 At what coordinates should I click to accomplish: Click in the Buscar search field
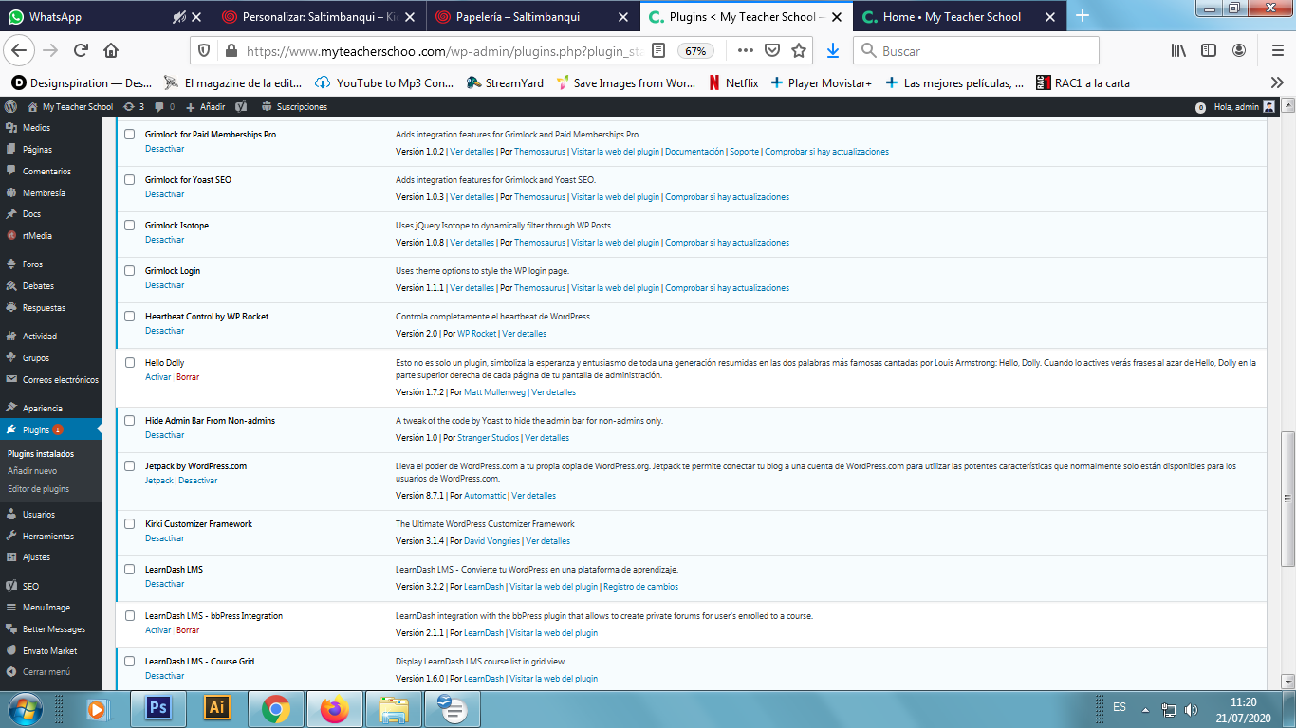point(987,50)
